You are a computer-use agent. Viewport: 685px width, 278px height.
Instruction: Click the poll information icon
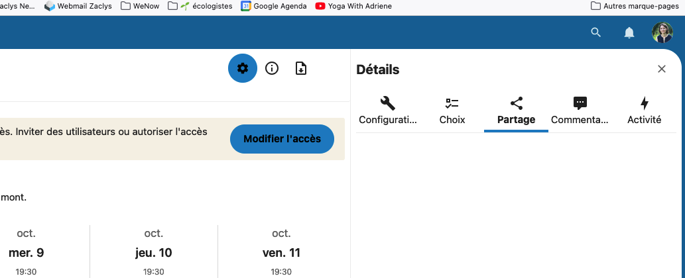click(x=272, y=68)
